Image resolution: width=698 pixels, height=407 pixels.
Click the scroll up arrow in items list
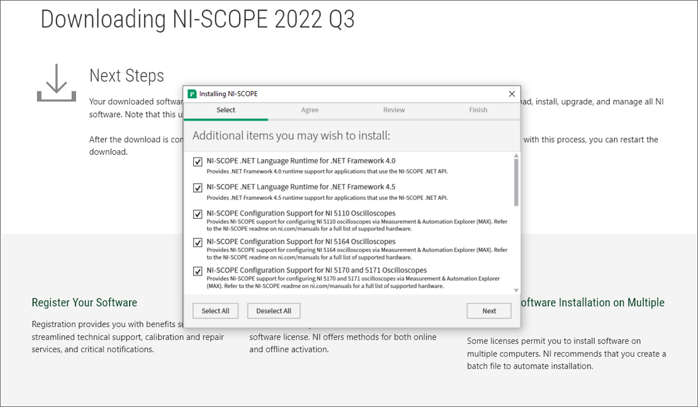(x=516, y=155)
